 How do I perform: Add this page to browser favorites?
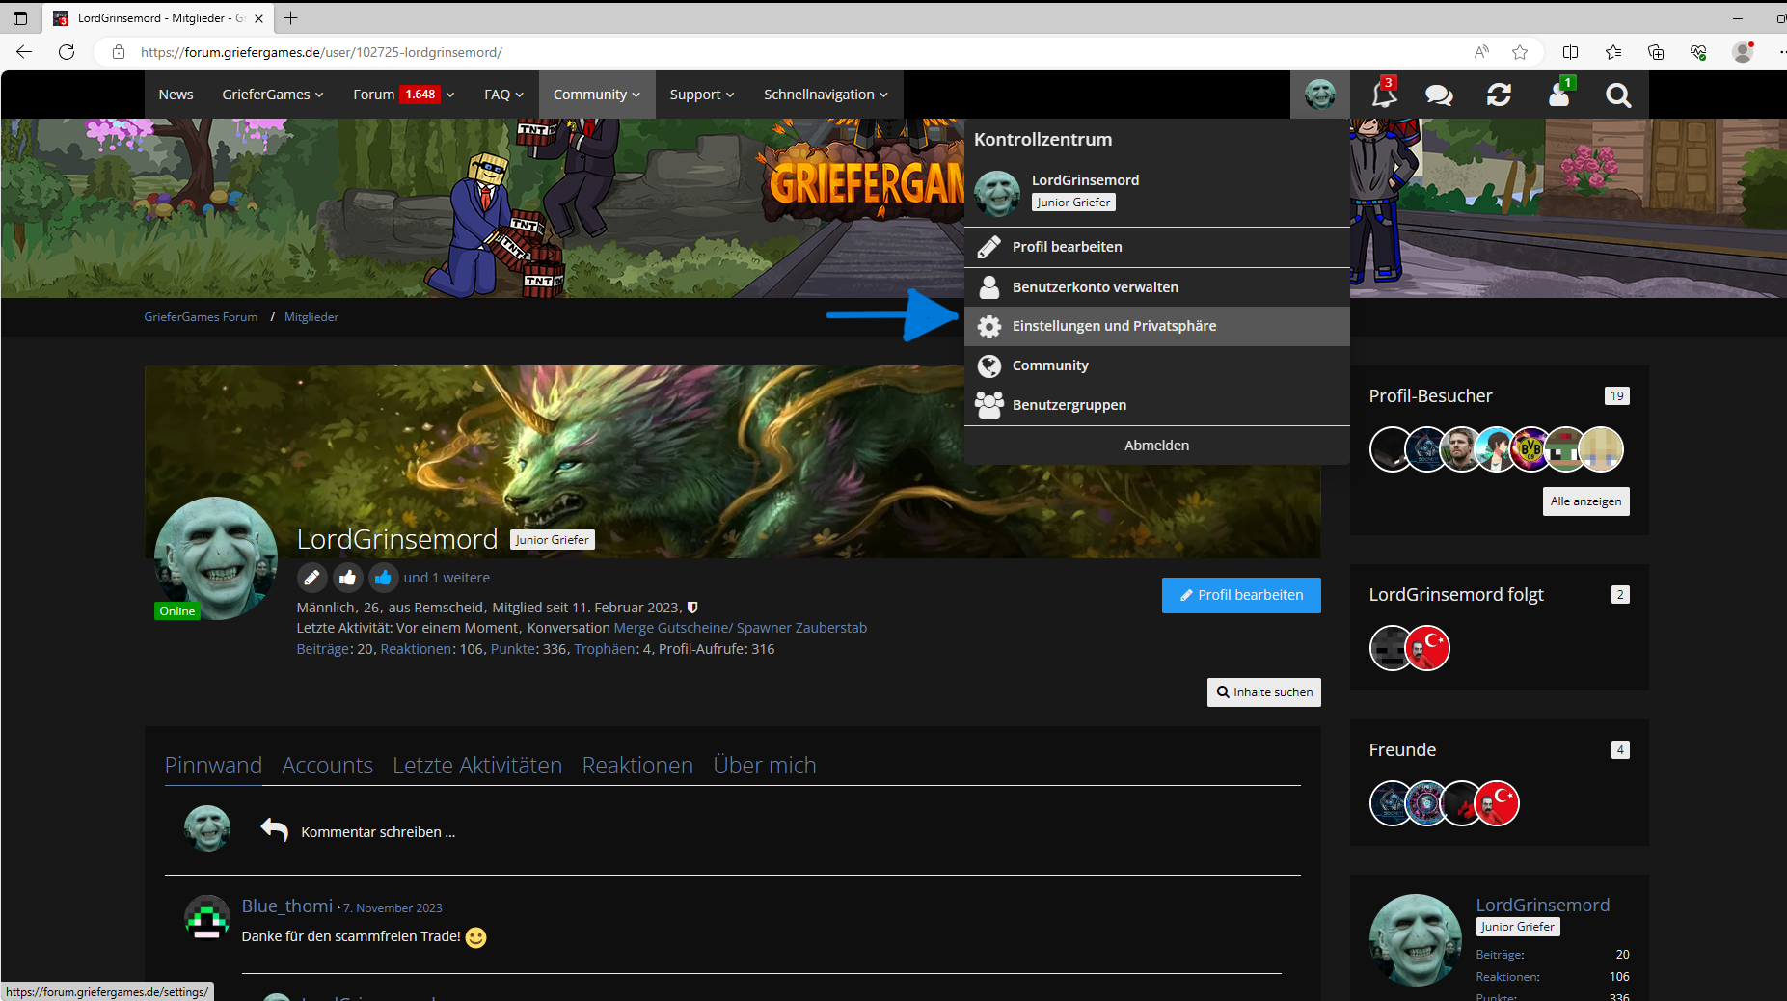click(1520, 52)
